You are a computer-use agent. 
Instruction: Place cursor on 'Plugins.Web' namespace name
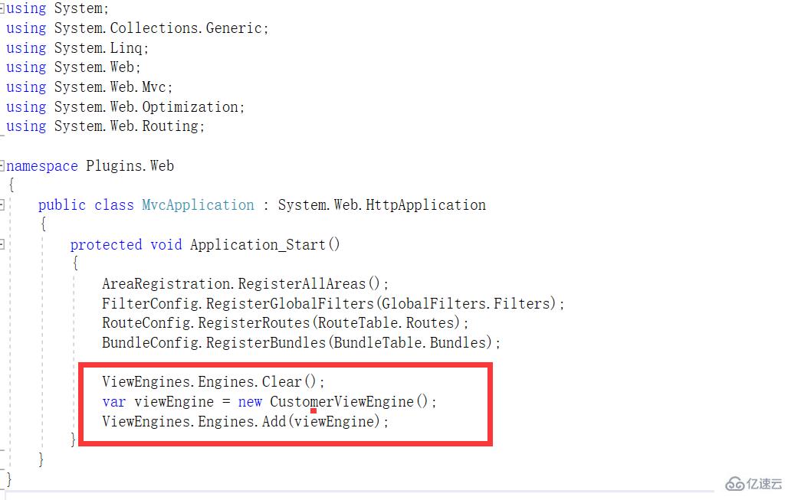[x=130, y=166]
